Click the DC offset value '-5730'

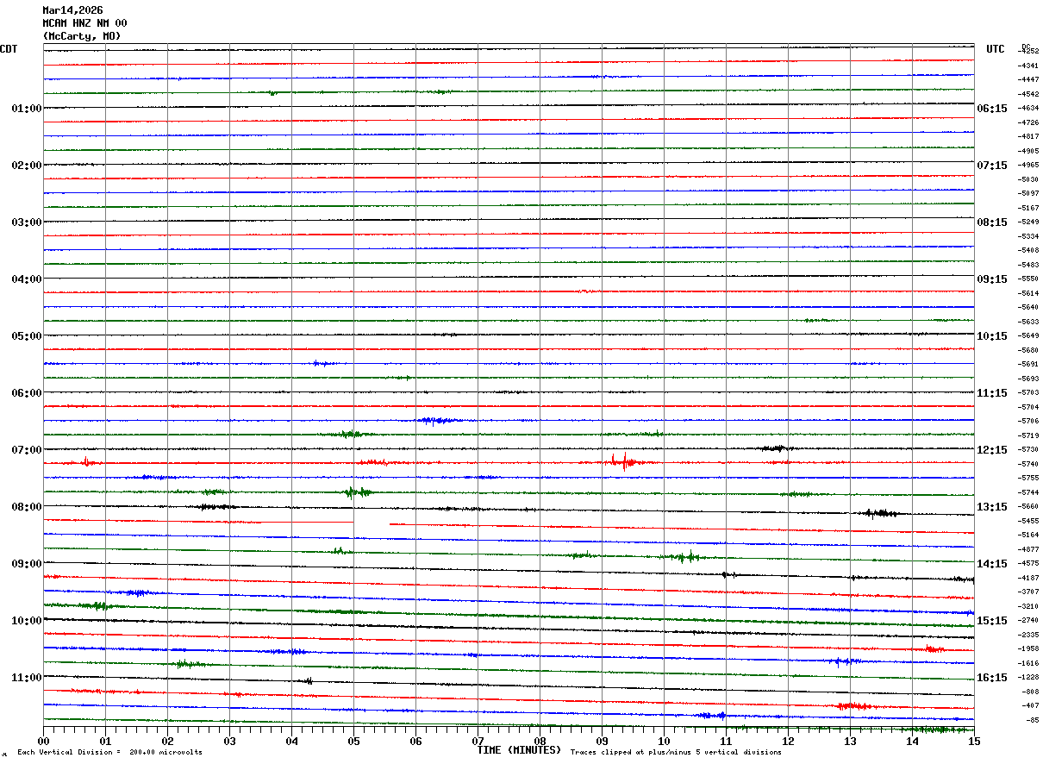pos(1028,450)
